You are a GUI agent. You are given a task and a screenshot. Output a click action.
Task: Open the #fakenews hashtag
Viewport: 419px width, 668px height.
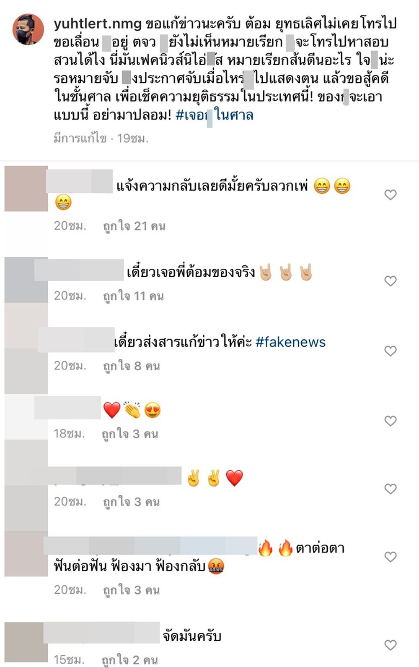coord(290,342)
